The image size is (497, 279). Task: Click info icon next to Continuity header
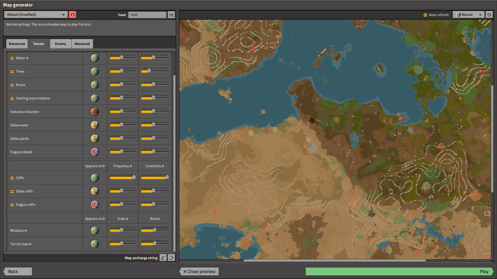(163, 166)
